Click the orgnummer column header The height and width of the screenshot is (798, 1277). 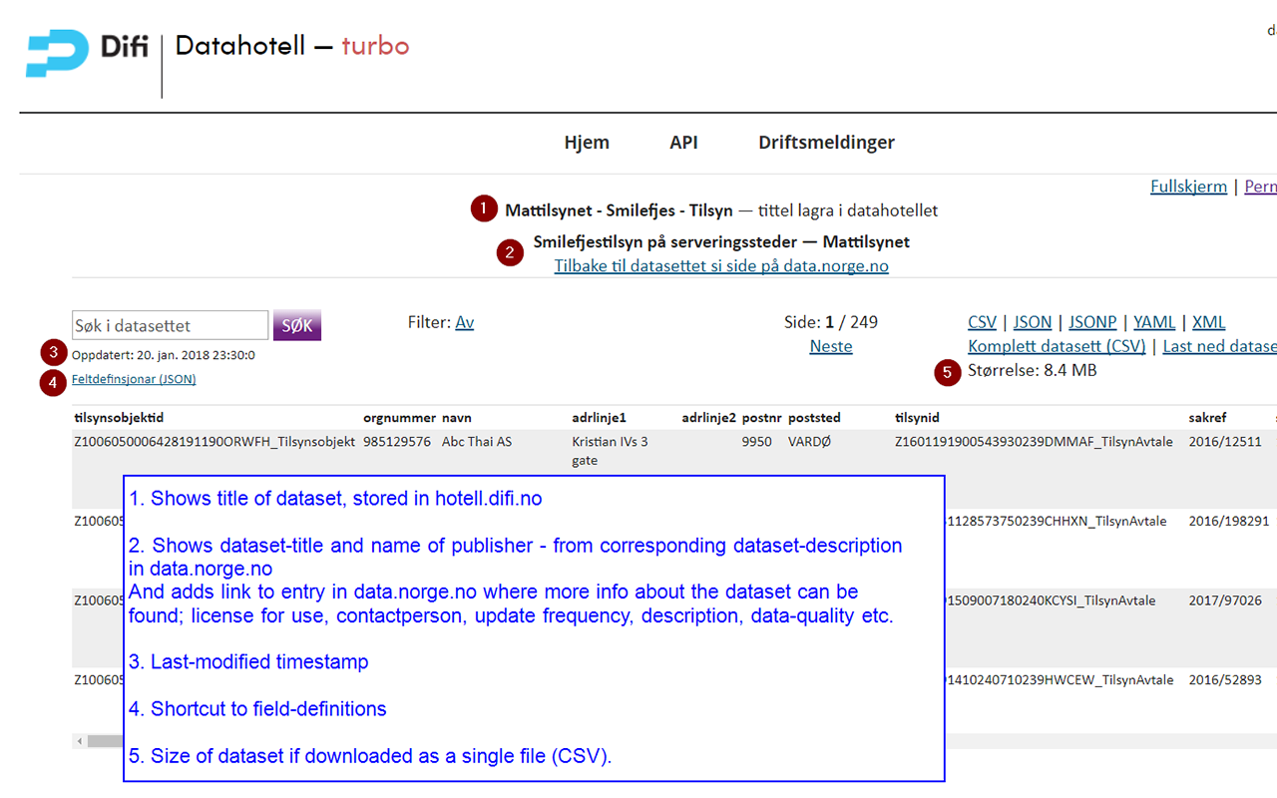399,418
